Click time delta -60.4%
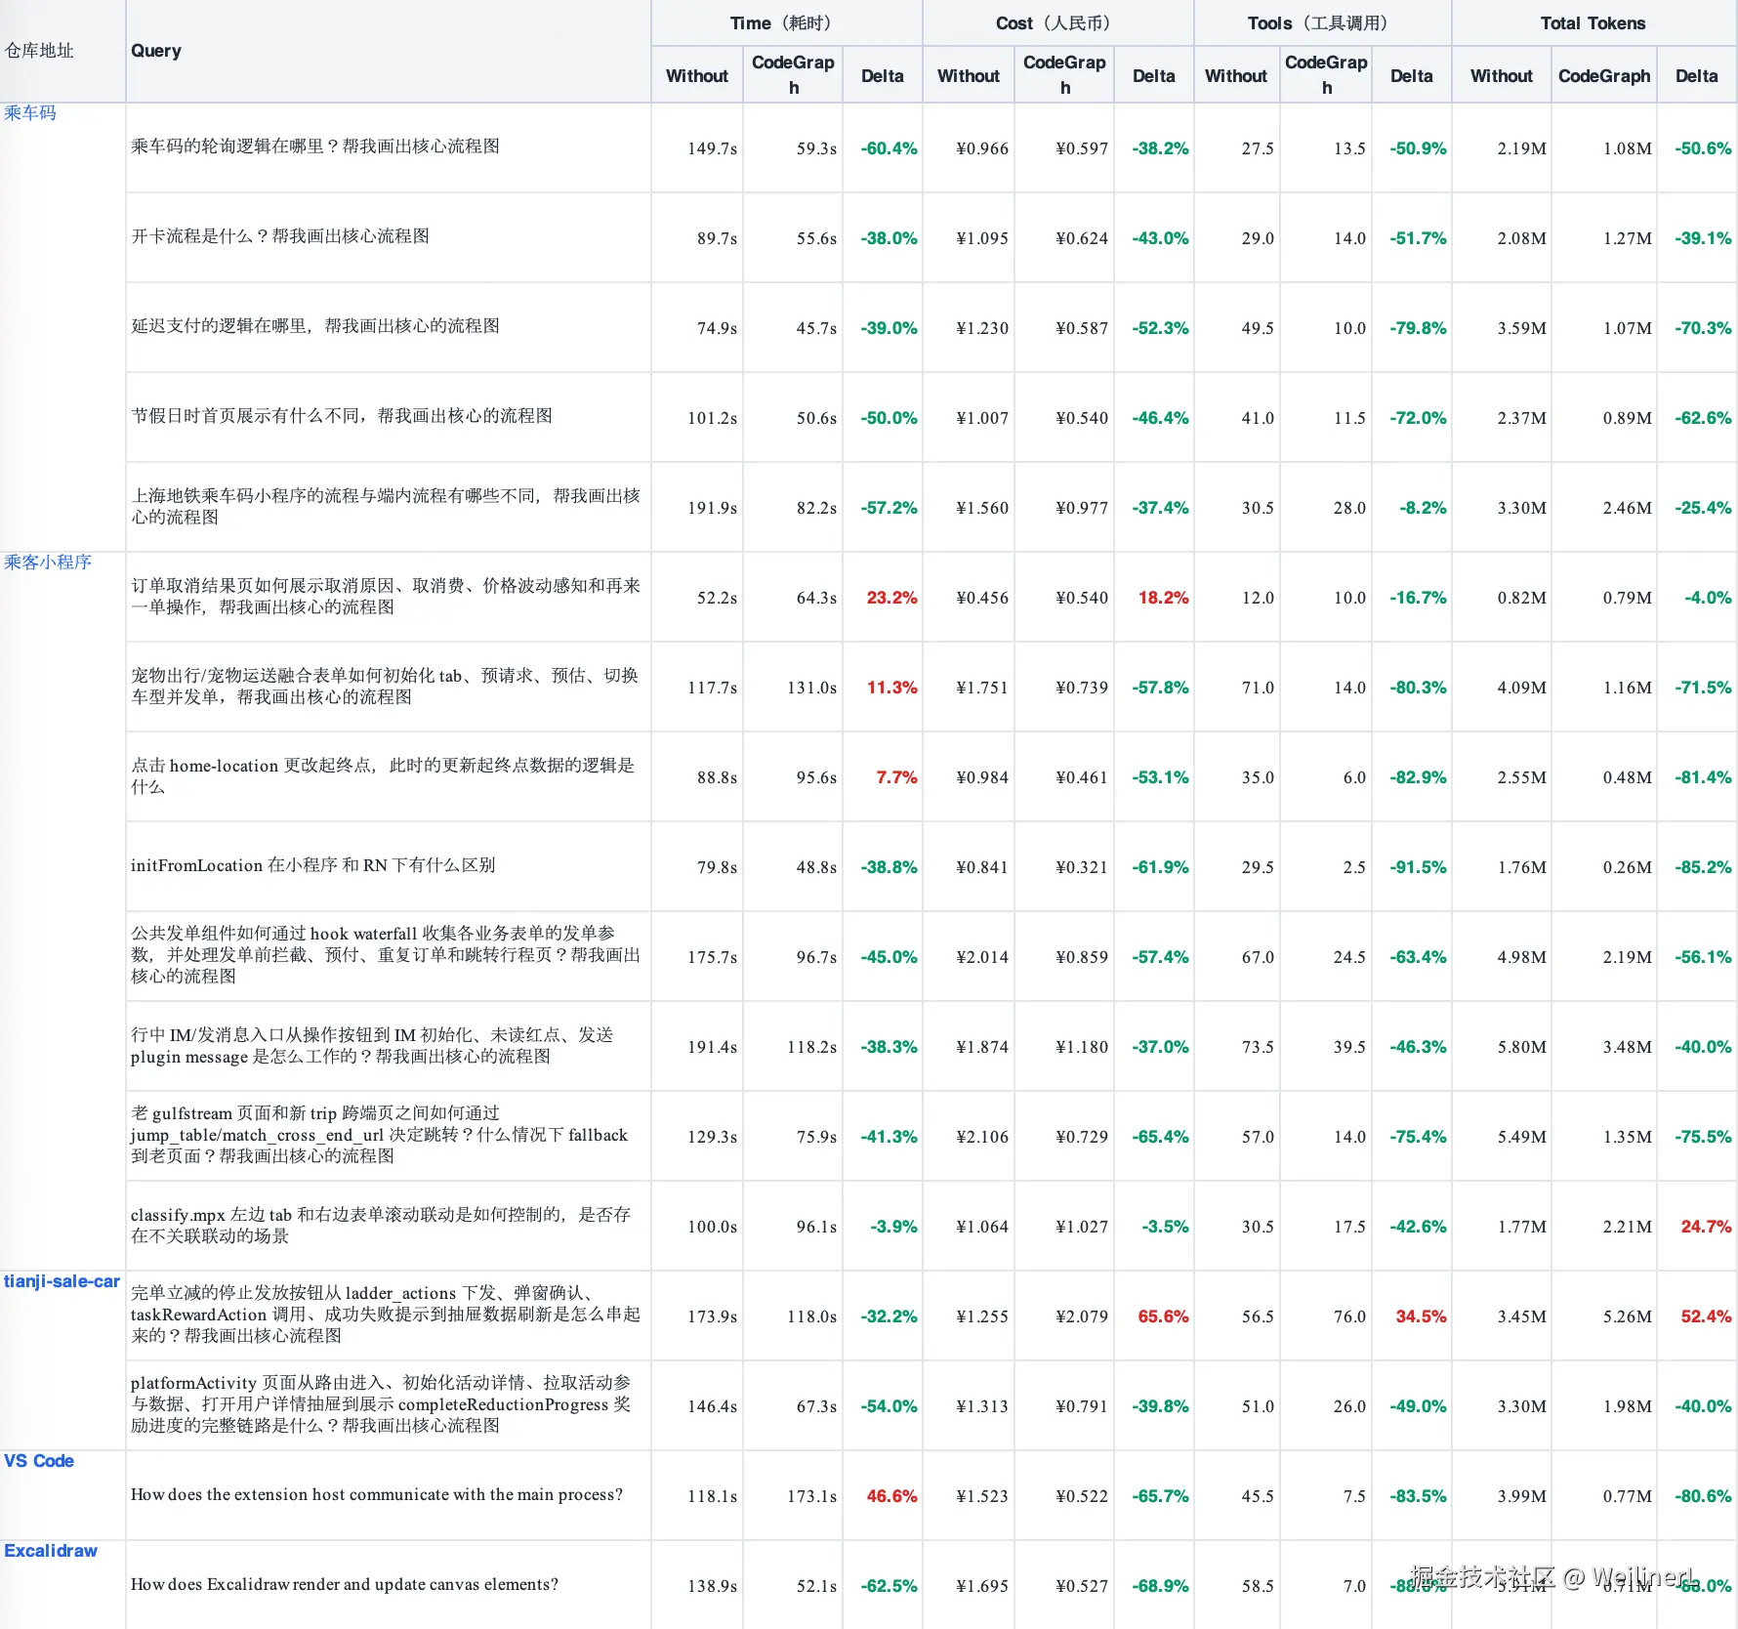This screenshot has height=1629, width=1738. tap(889, 148)
